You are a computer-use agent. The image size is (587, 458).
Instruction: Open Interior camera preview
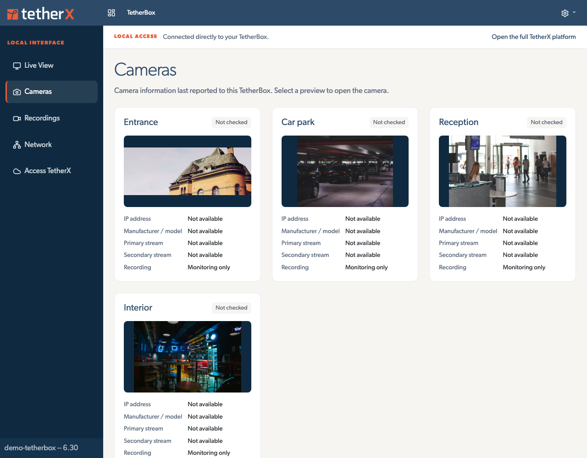(188, 357)
